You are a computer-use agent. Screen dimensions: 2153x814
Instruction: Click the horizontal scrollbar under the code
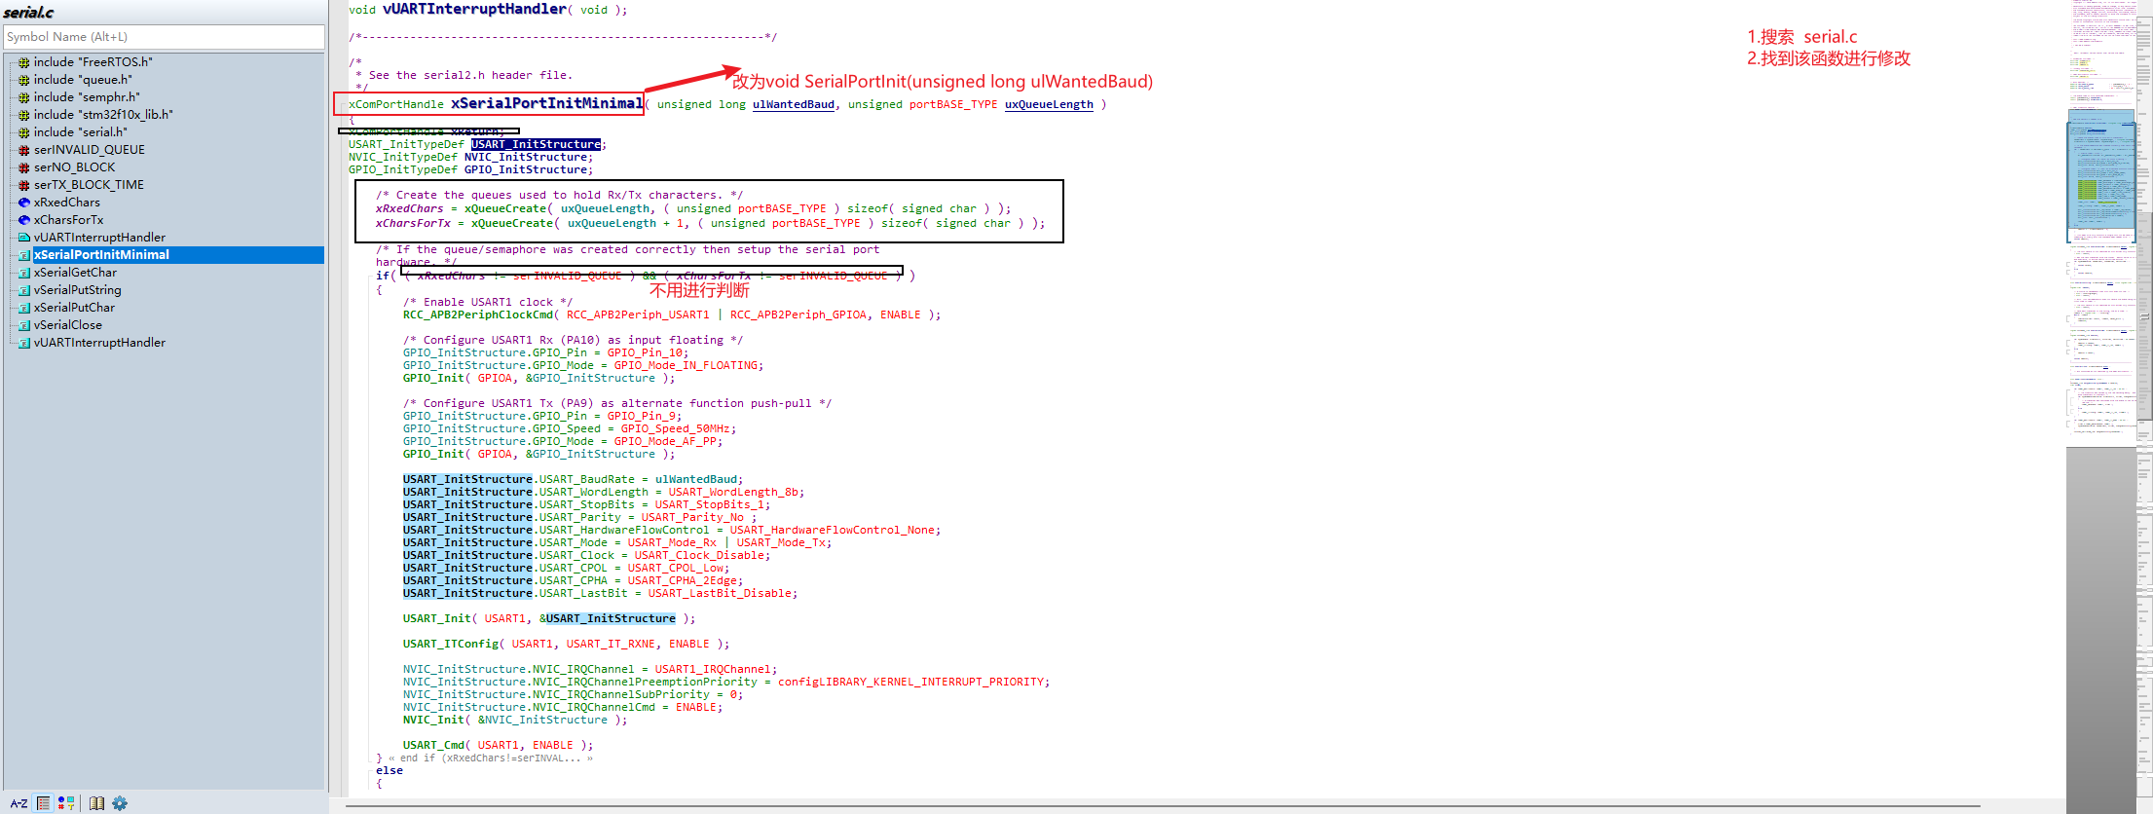coord(1163,806)
